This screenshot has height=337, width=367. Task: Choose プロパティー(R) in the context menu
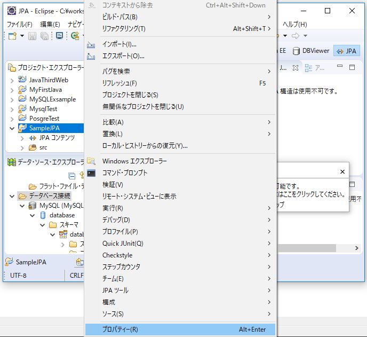click(x=120, y=330)
